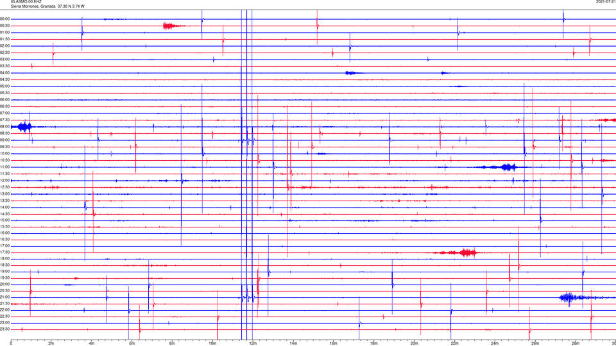The width and height of the screenshot is (616, 346).
Task: Select the 05:30 trace time label
Action: [x=5, y=93]
